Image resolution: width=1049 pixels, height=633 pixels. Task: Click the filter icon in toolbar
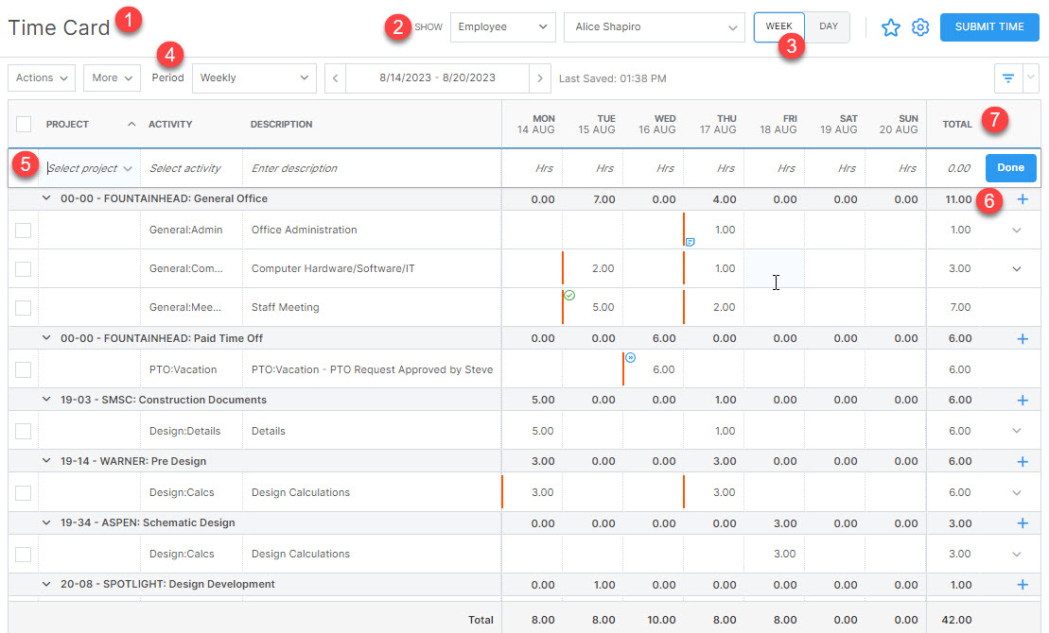coord(1008,77)
